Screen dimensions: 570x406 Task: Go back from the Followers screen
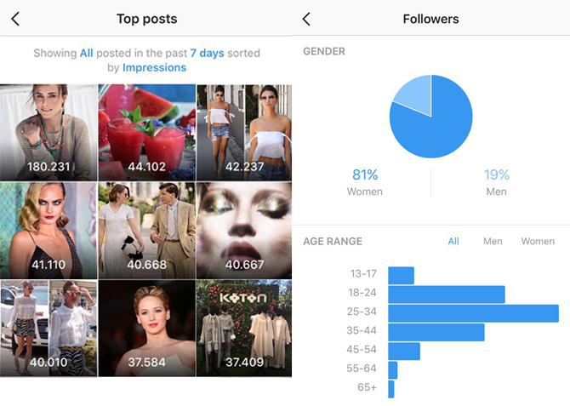(x=306, y=19)
